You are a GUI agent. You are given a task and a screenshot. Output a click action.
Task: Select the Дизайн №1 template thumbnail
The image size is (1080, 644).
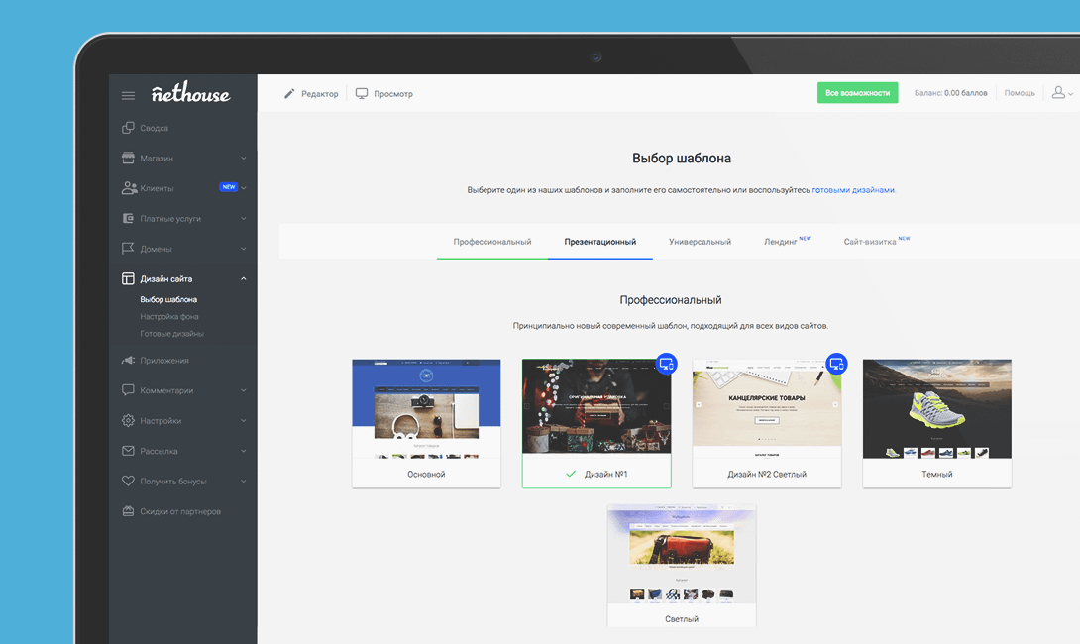[x=596, y=406]
